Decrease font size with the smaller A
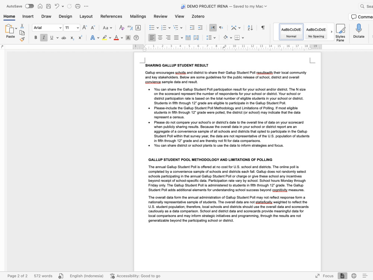Image resolution: width=373 pixels, height=280 pixels. pyautogui.click(x=93, y=28)
